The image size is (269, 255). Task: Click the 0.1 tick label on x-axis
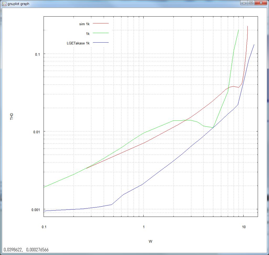(44, 227)
